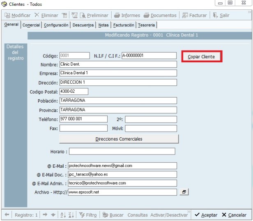This screenshot has height=221, width=253.
Task: Click the Facturar toolbar button
Action: coord(194,16)
